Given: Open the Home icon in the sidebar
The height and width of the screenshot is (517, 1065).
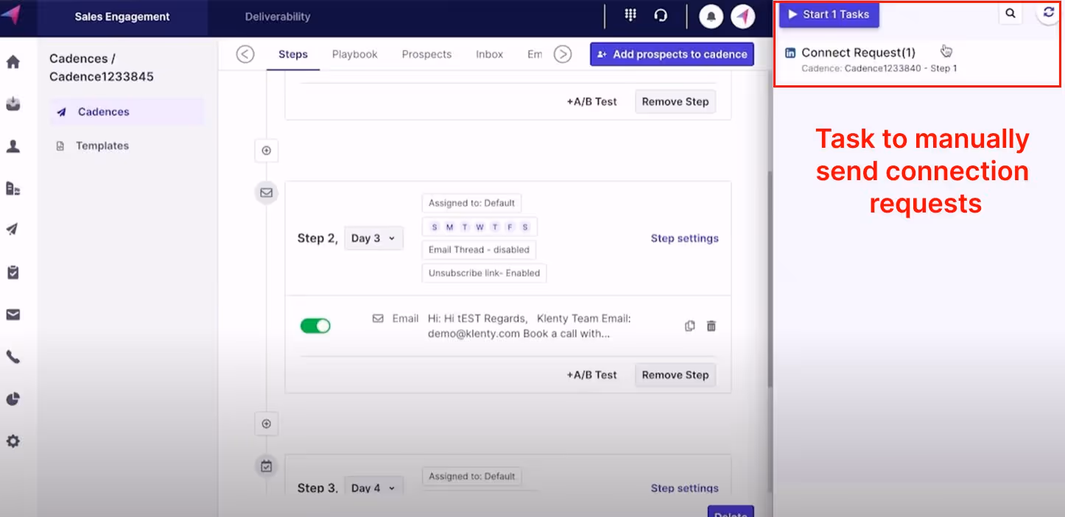Looking at the screenshot, I should [13, 63].
